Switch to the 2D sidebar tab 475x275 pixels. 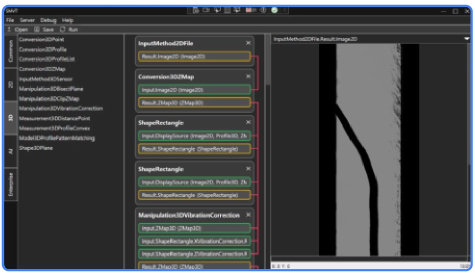10,84
